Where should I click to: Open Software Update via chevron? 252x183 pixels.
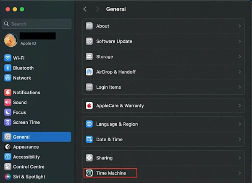pyautogui.click(x=240, y=41)
